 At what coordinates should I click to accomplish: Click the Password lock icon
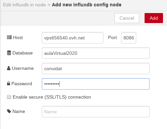8,84
